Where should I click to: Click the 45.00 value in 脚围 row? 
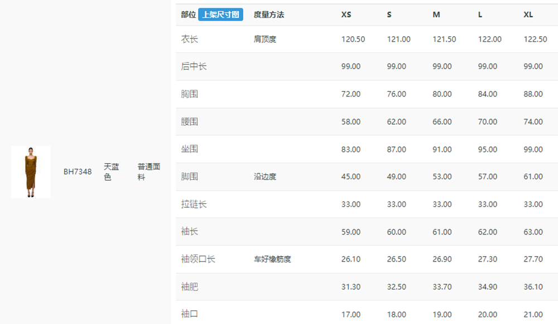coord(351,176)
